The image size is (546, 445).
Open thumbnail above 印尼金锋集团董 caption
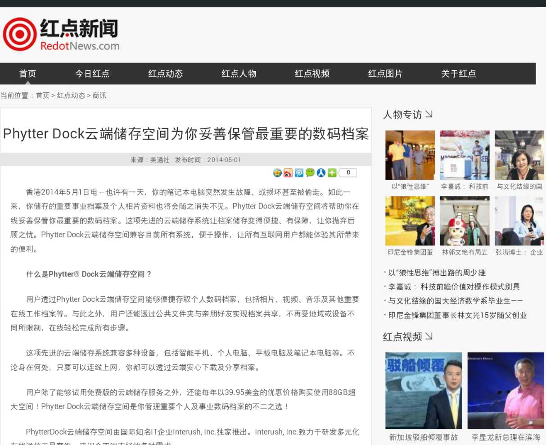coord(410,221)
